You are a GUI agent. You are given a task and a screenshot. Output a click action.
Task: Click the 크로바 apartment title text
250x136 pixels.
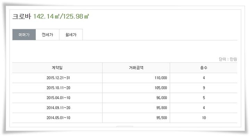(x=22, y=17)
